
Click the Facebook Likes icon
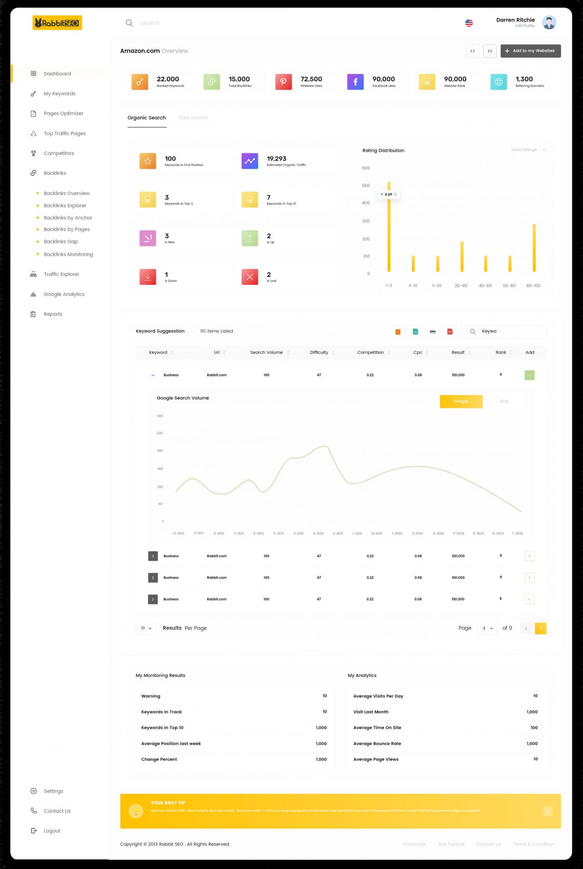click(355, 82)
